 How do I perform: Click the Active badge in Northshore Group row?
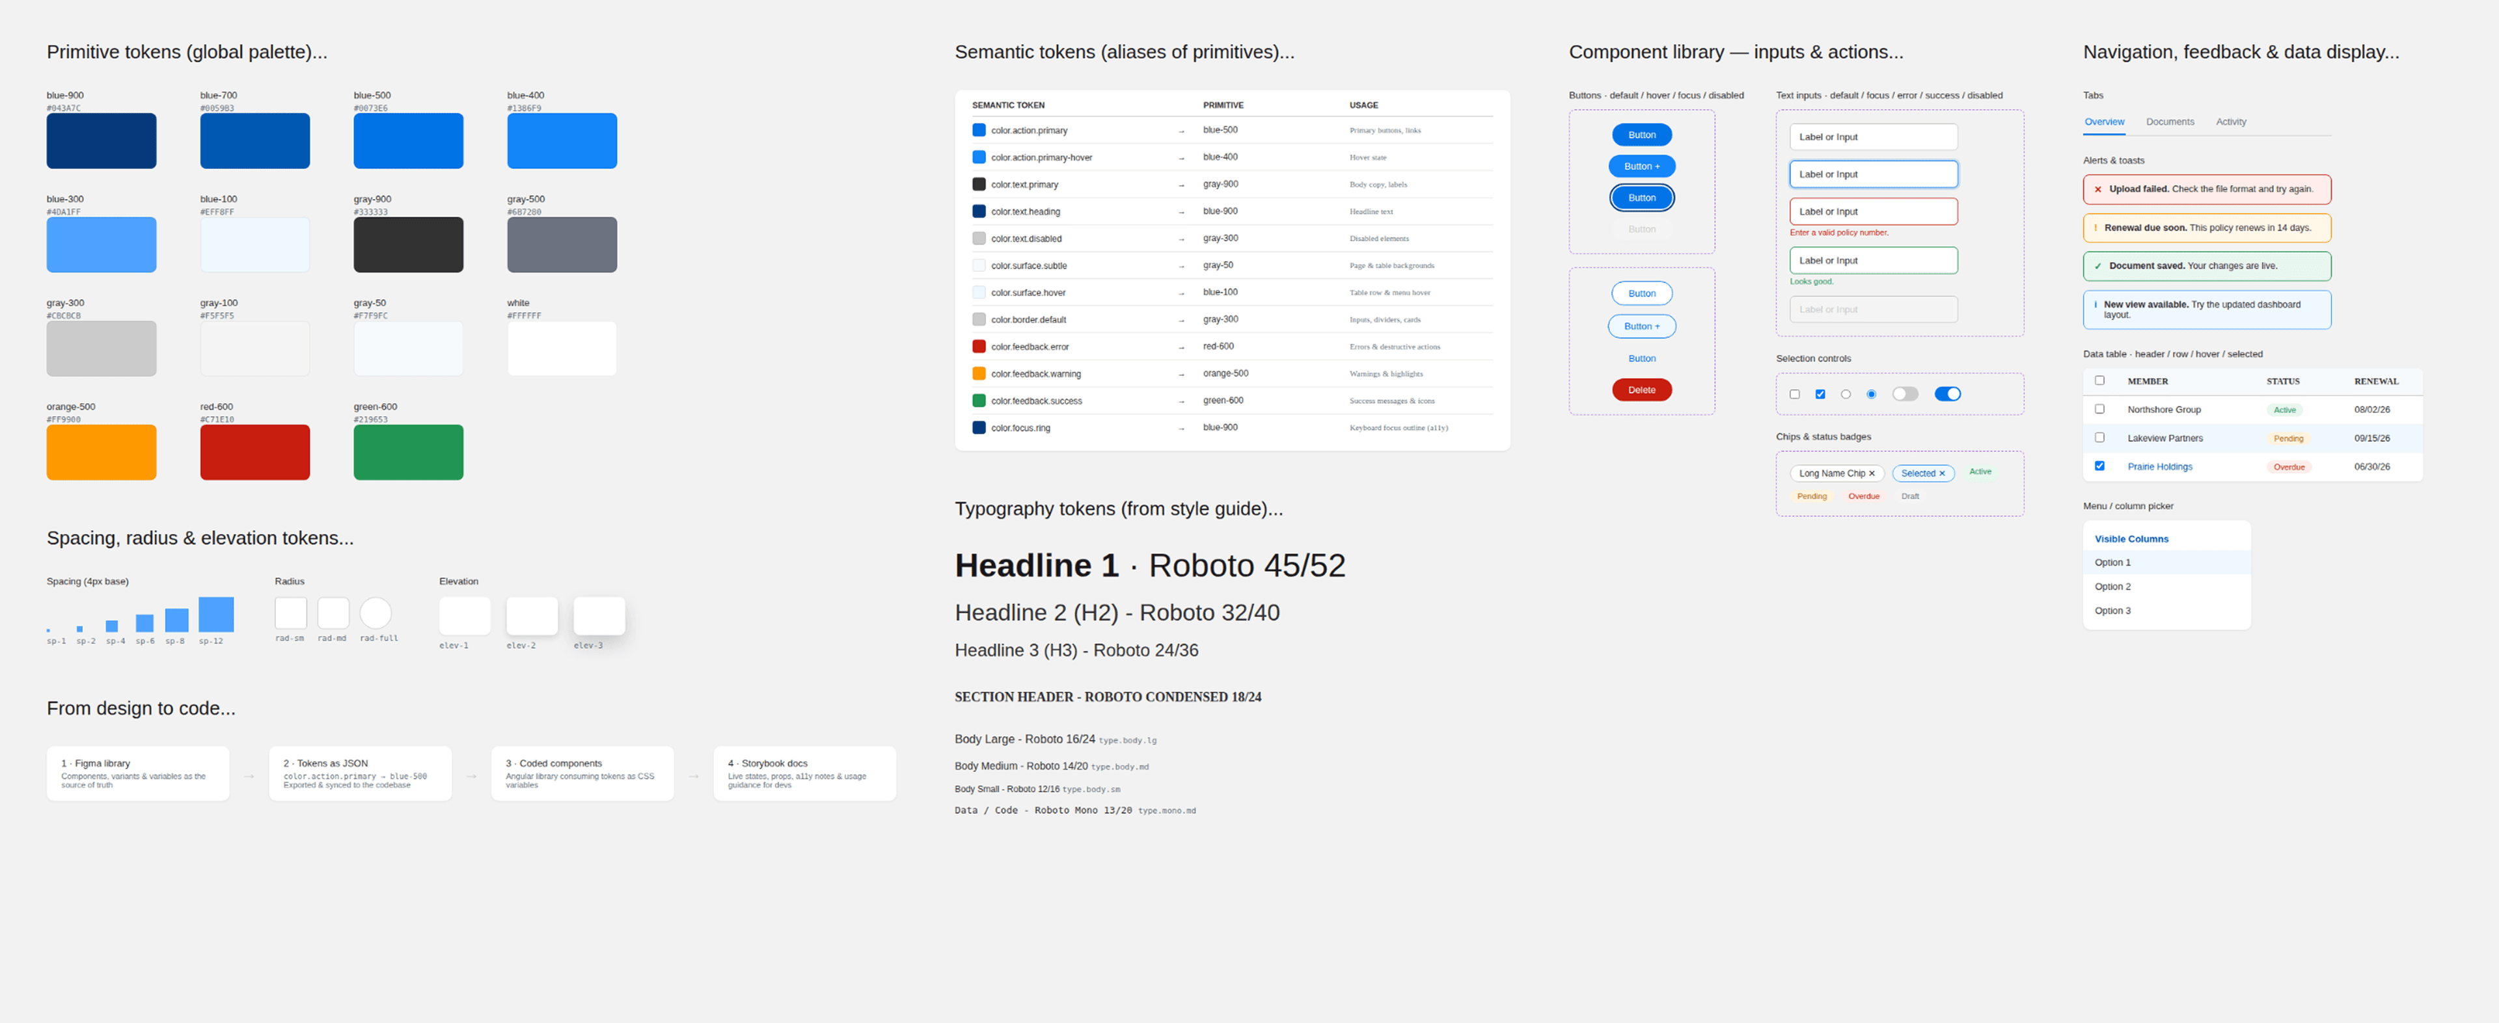[x=2285, y=410]
